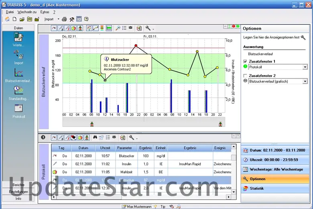Click the window layout icon in main toolbar
This screenshot has width=313, height=209.
(79, 19)
